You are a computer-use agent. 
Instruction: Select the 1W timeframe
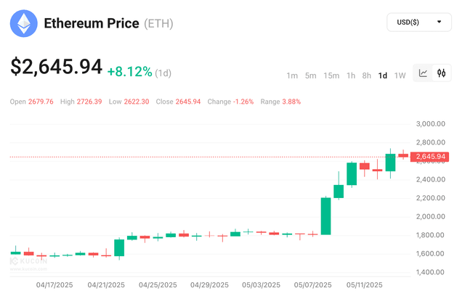pyautogui.click(x=400, y=75)
